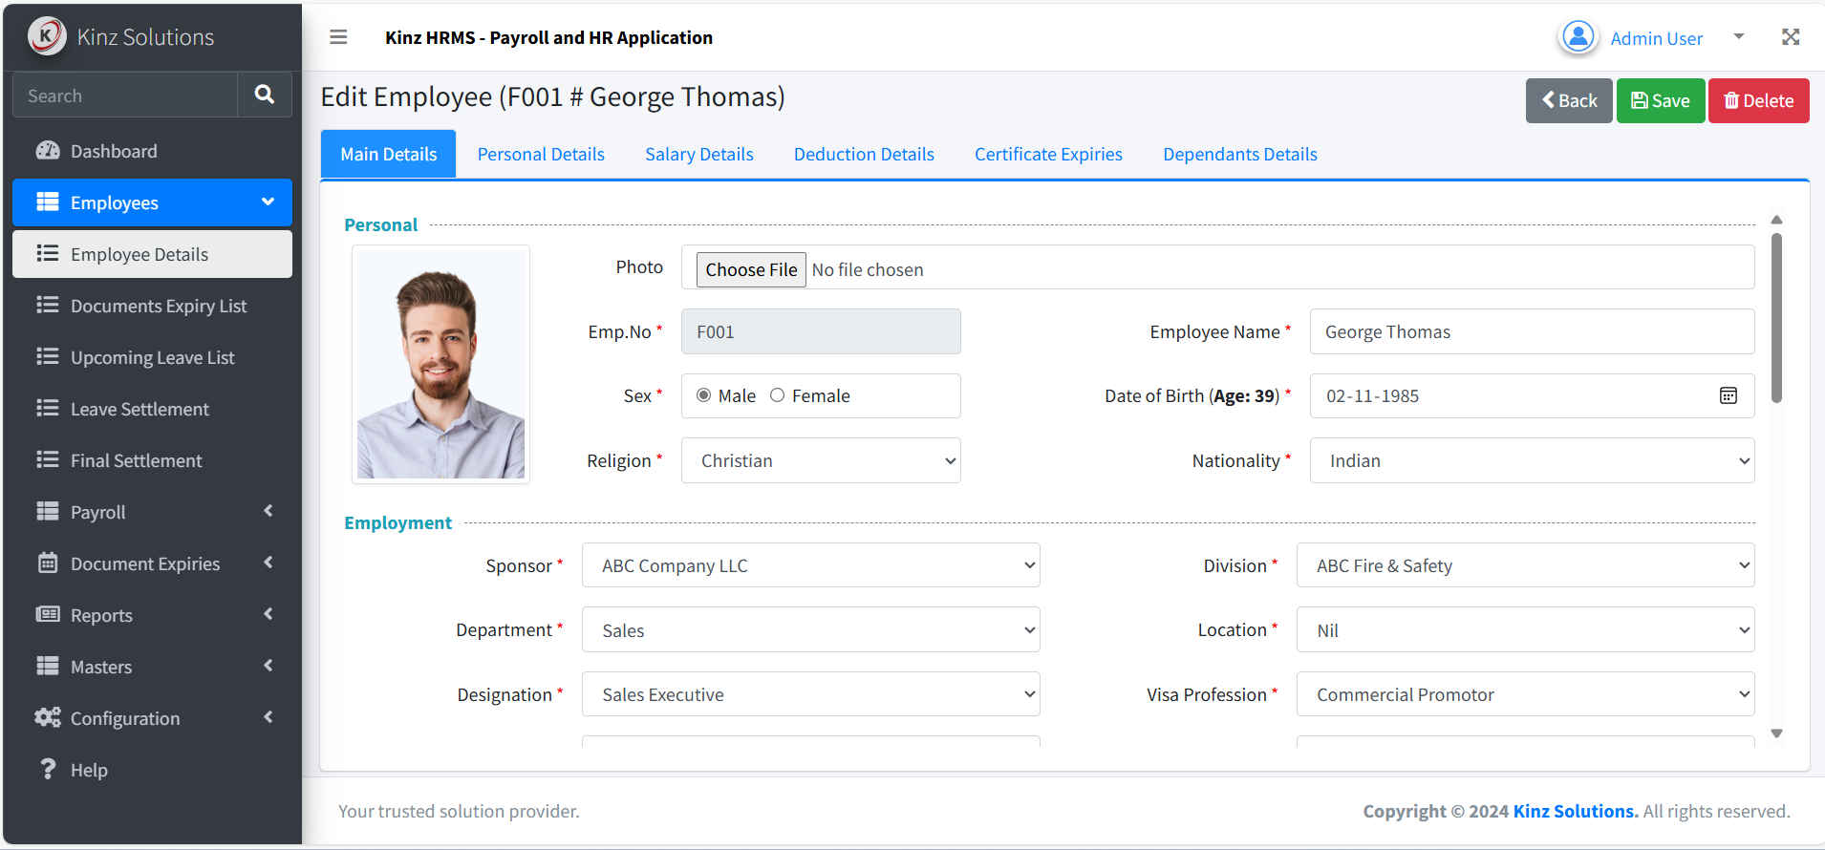Click the scrollbar up arrow
1825x850 pixels.
click(x=1776, y=220)
